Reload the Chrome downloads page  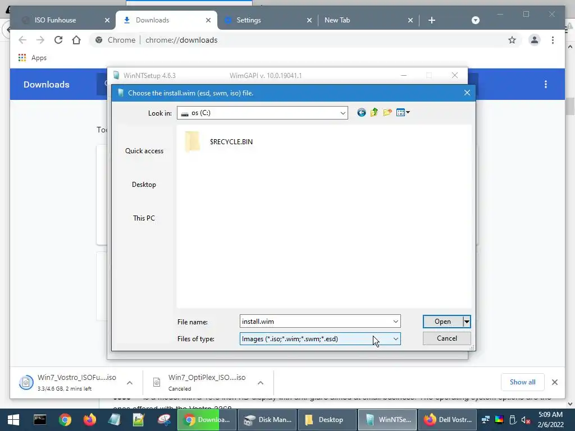point(58,40)
